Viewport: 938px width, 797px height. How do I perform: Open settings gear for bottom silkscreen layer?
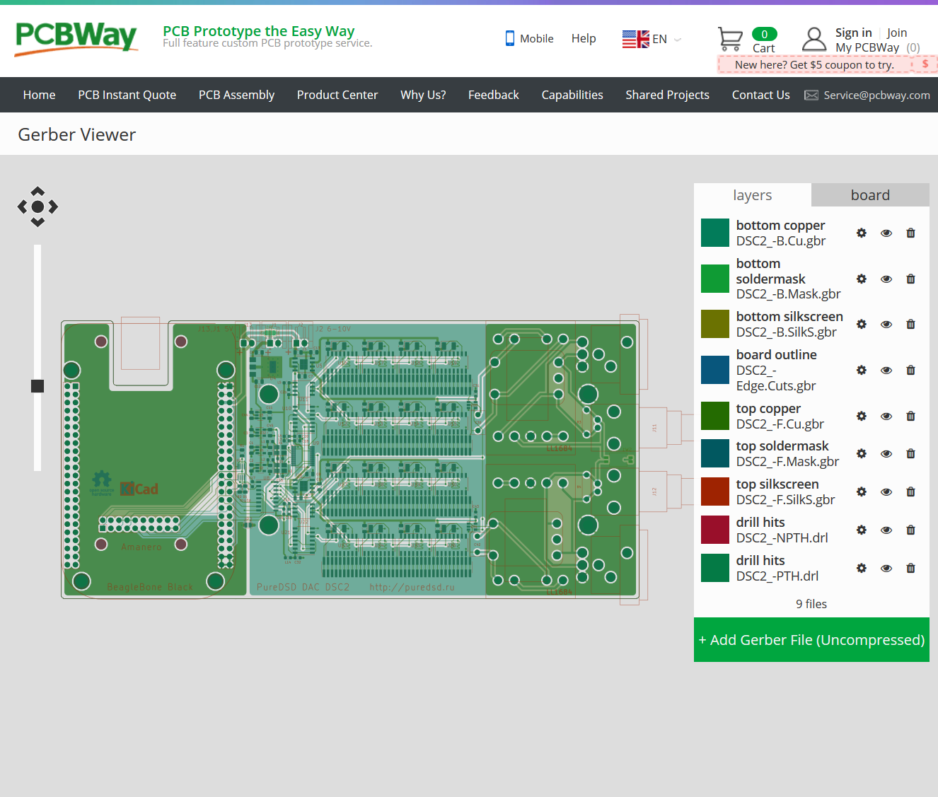pyautogui.click(x=861, y=324)
